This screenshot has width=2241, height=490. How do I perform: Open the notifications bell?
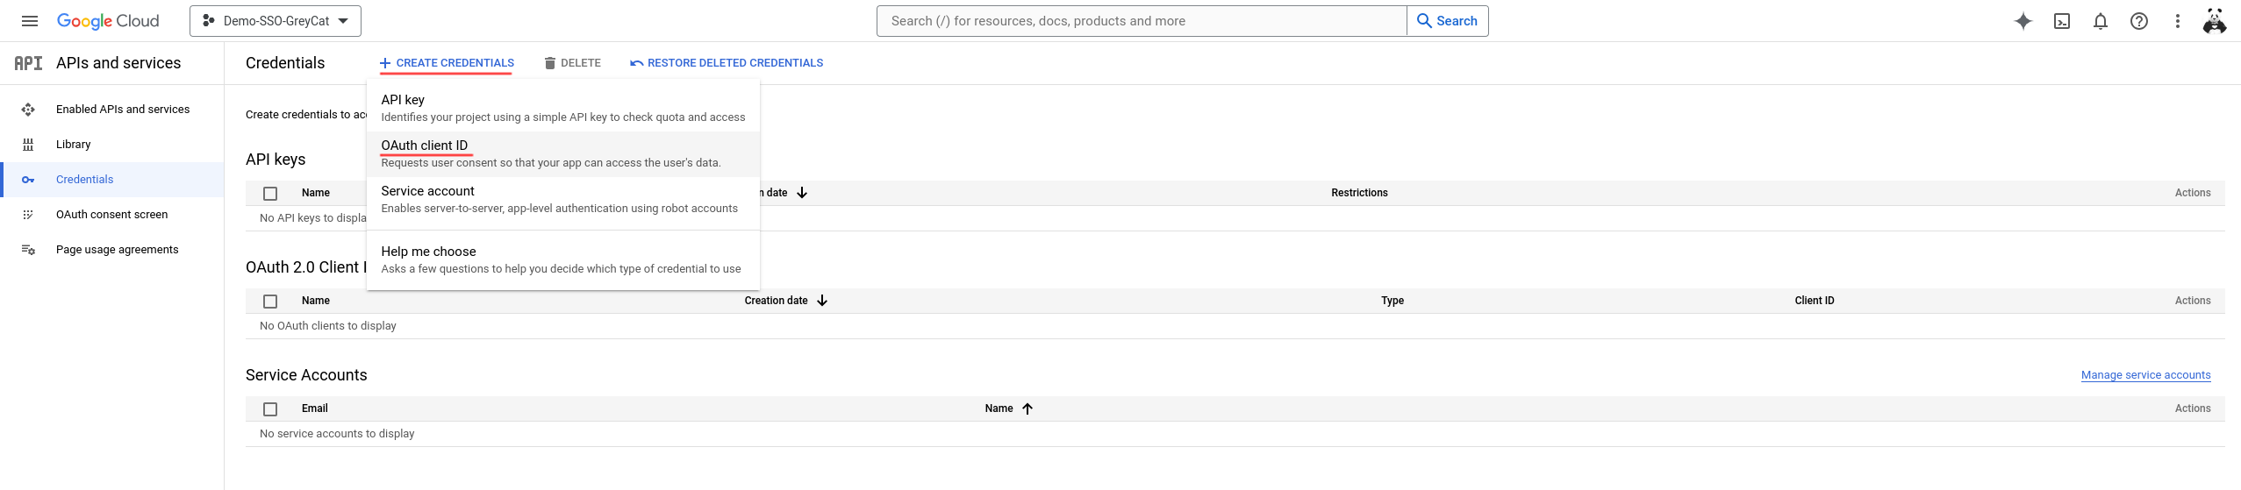(x=2101, y=21)
